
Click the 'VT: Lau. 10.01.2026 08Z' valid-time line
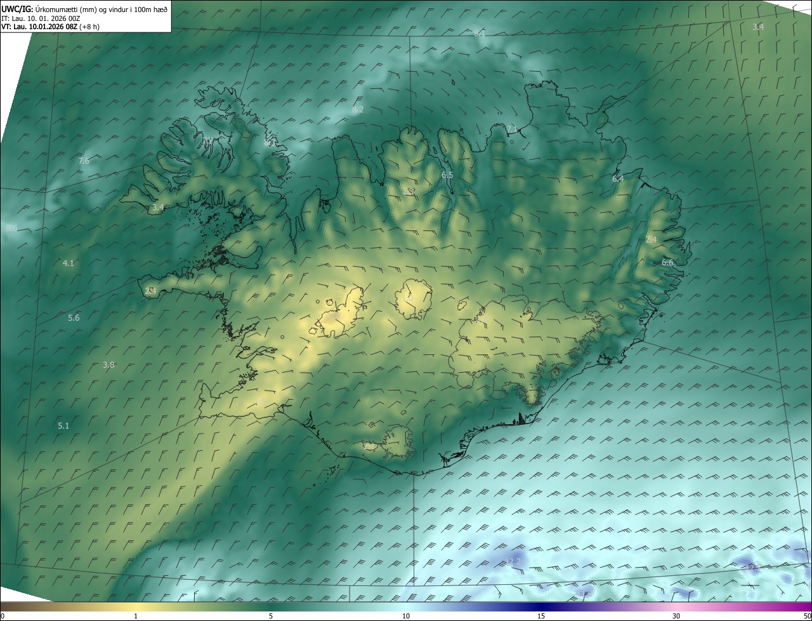point(39,27)
